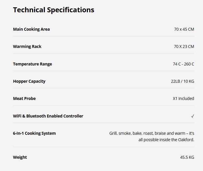Select the 6-In-1 Cooking System label
This screenshot has width=203, height=171.
[x=34, y=133]
